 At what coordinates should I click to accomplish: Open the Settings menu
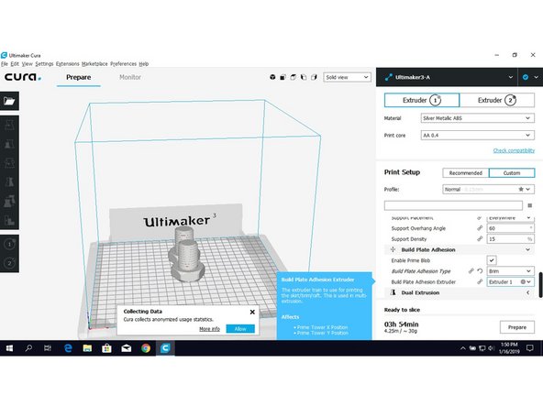[x=44, y=63]
